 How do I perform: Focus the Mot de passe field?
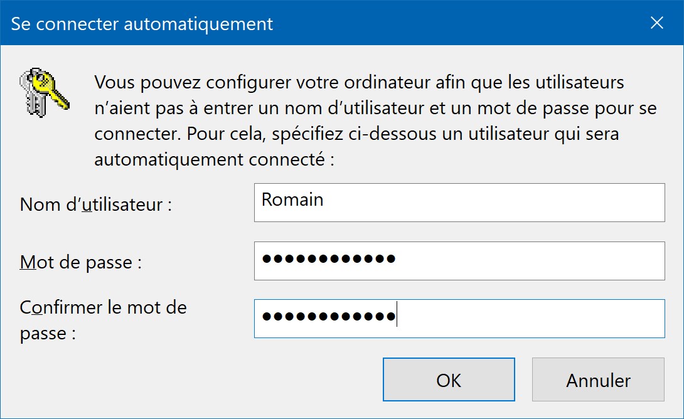coord(459,261)
